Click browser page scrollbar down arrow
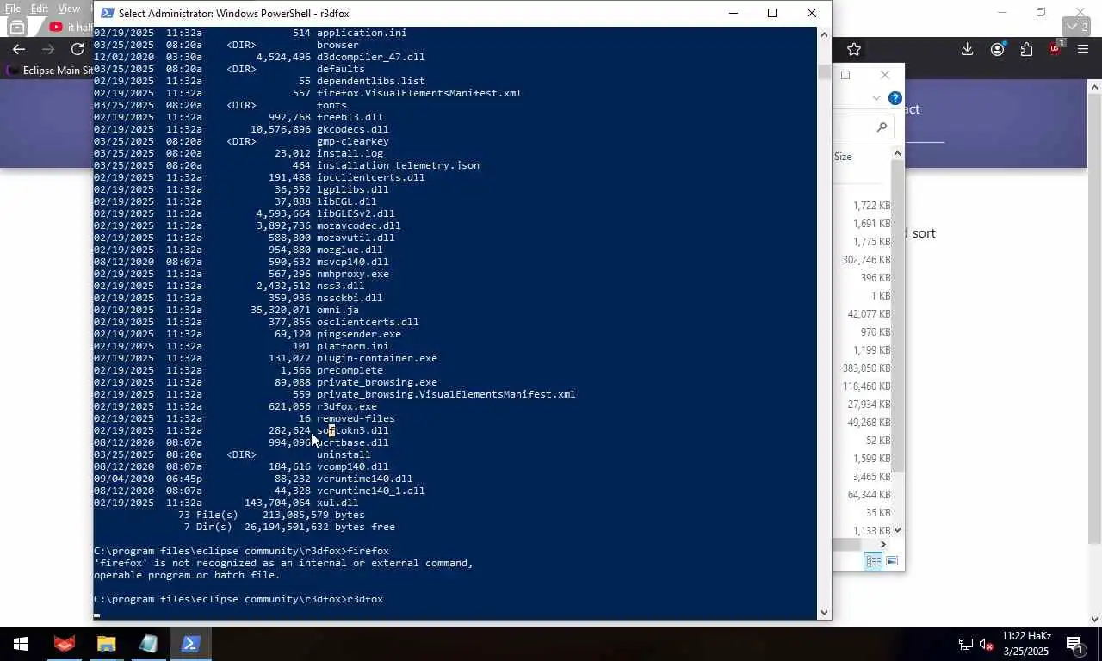Screen dimensions: 1102x661 coord(1095,619)
